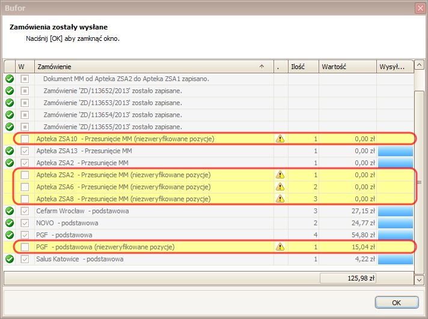428x319 pixels.
Task: Click green check icon for Apteka ZSA13
Action: pos(10,151)
